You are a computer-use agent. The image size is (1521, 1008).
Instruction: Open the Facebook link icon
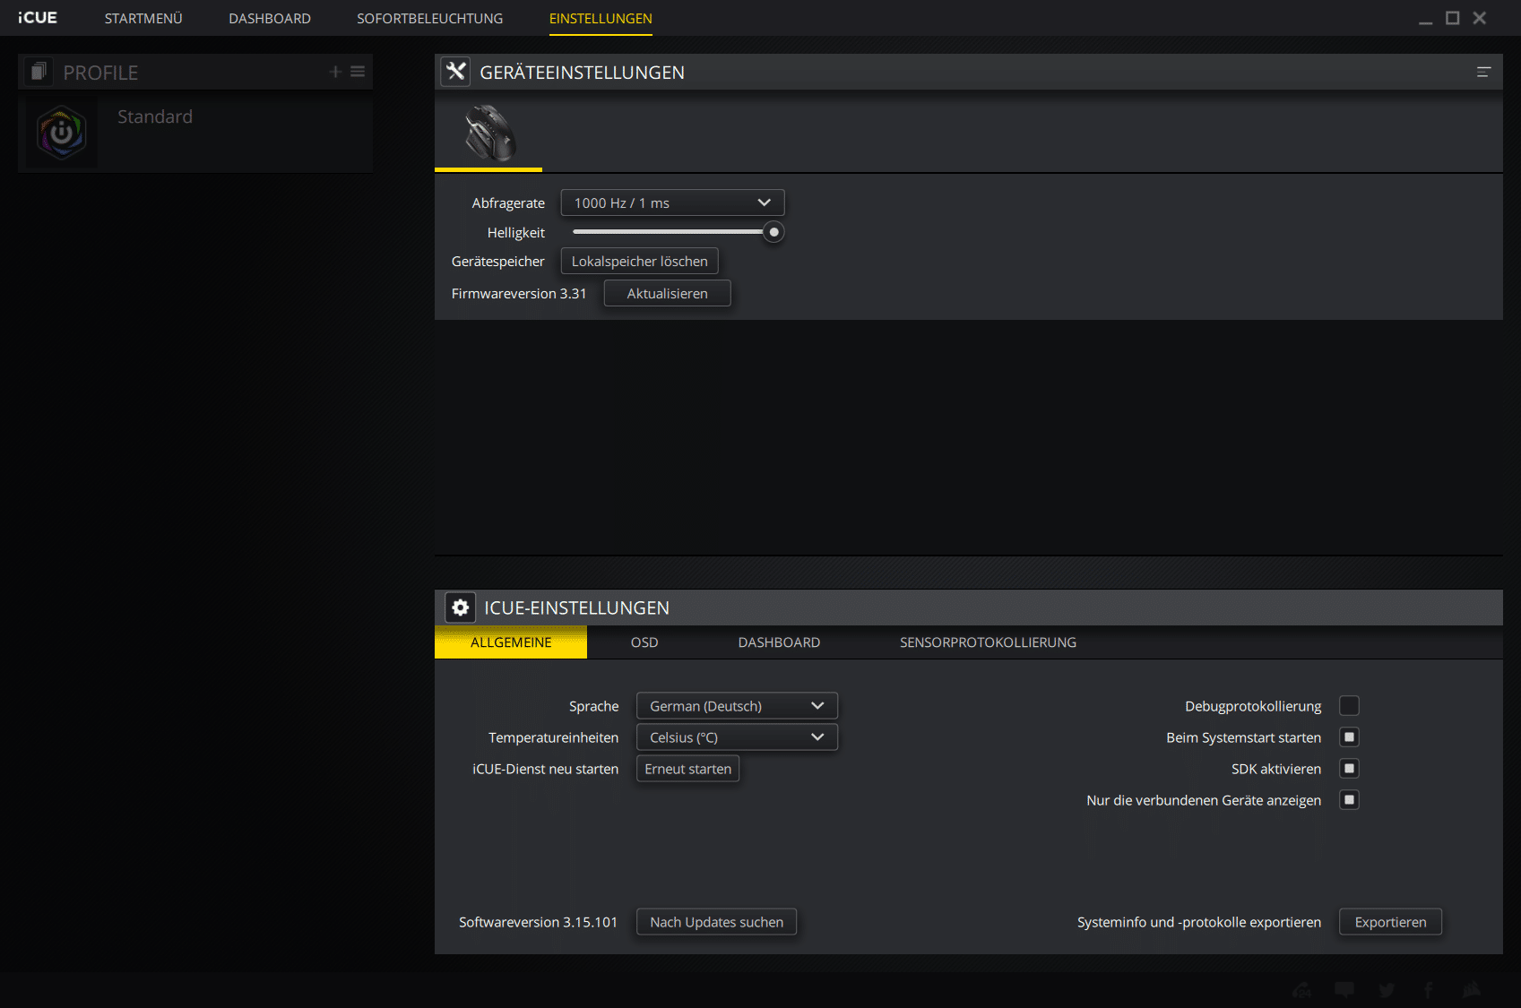tap(1429, 989)
